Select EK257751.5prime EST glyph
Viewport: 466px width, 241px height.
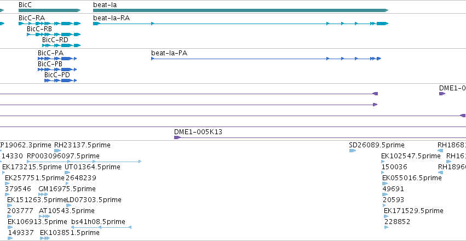pyautogui.click(x=7, y=183)
